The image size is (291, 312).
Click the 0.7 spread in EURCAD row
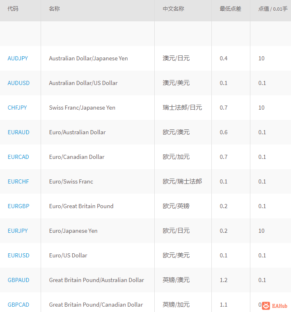224,157
